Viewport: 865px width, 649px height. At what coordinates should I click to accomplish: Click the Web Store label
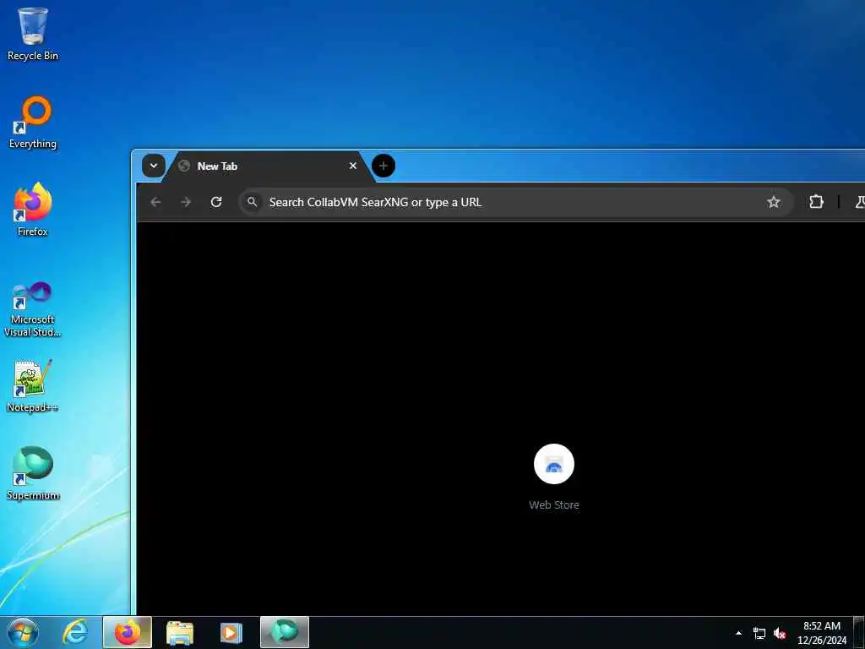(554, 504)
